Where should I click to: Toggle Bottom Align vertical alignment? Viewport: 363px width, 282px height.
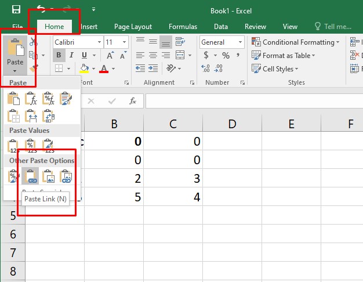pos(166,42)
